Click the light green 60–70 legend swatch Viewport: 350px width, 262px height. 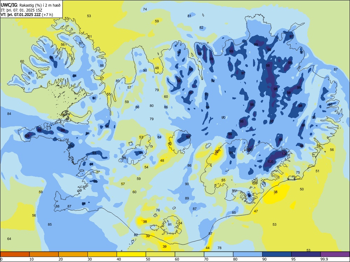point(189,254)
